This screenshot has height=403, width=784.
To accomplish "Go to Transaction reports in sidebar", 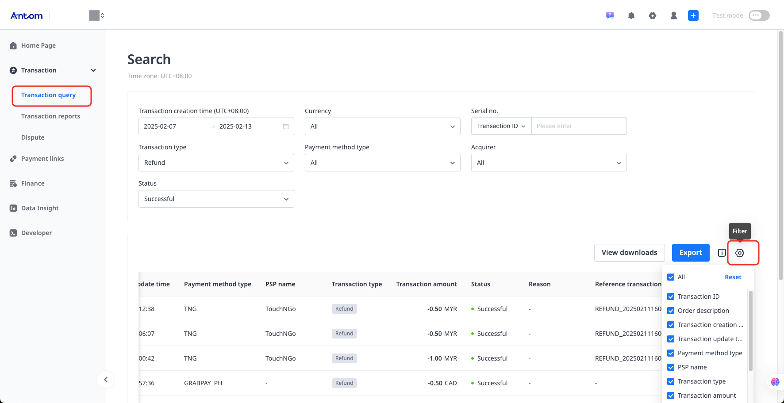I will point(50,116).
